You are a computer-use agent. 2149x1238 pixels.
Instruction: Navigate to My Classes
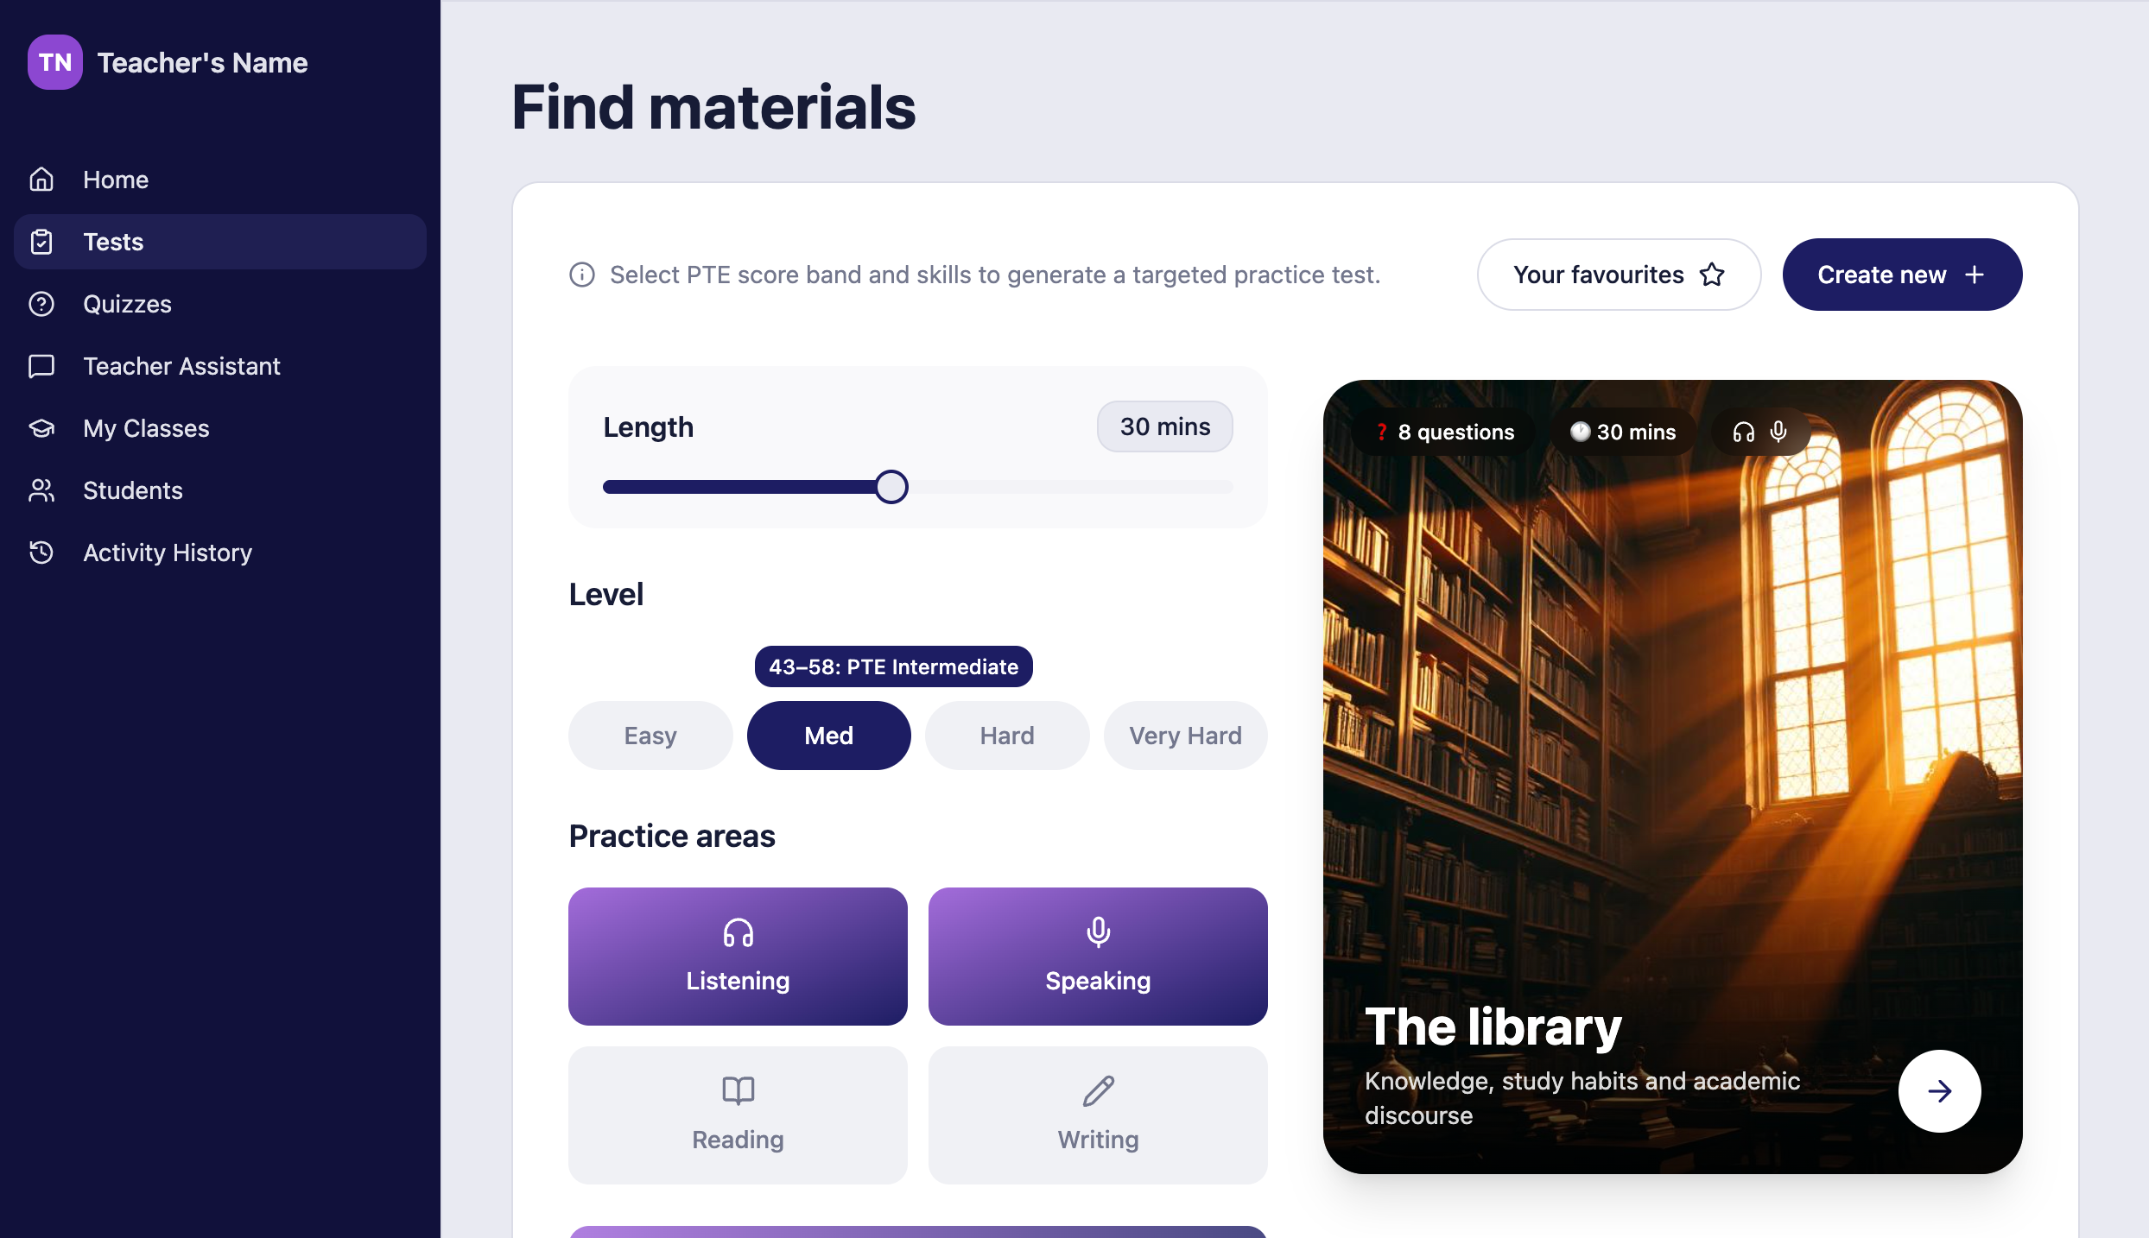click(x=220, y=428)
